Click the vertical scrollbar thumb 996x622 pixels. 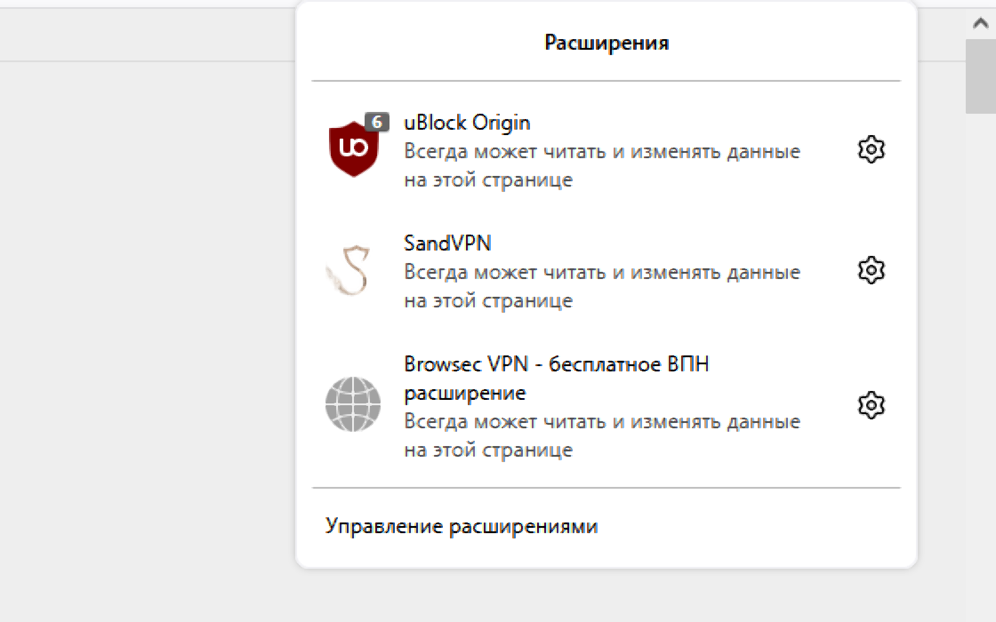[x=981, y=76]
